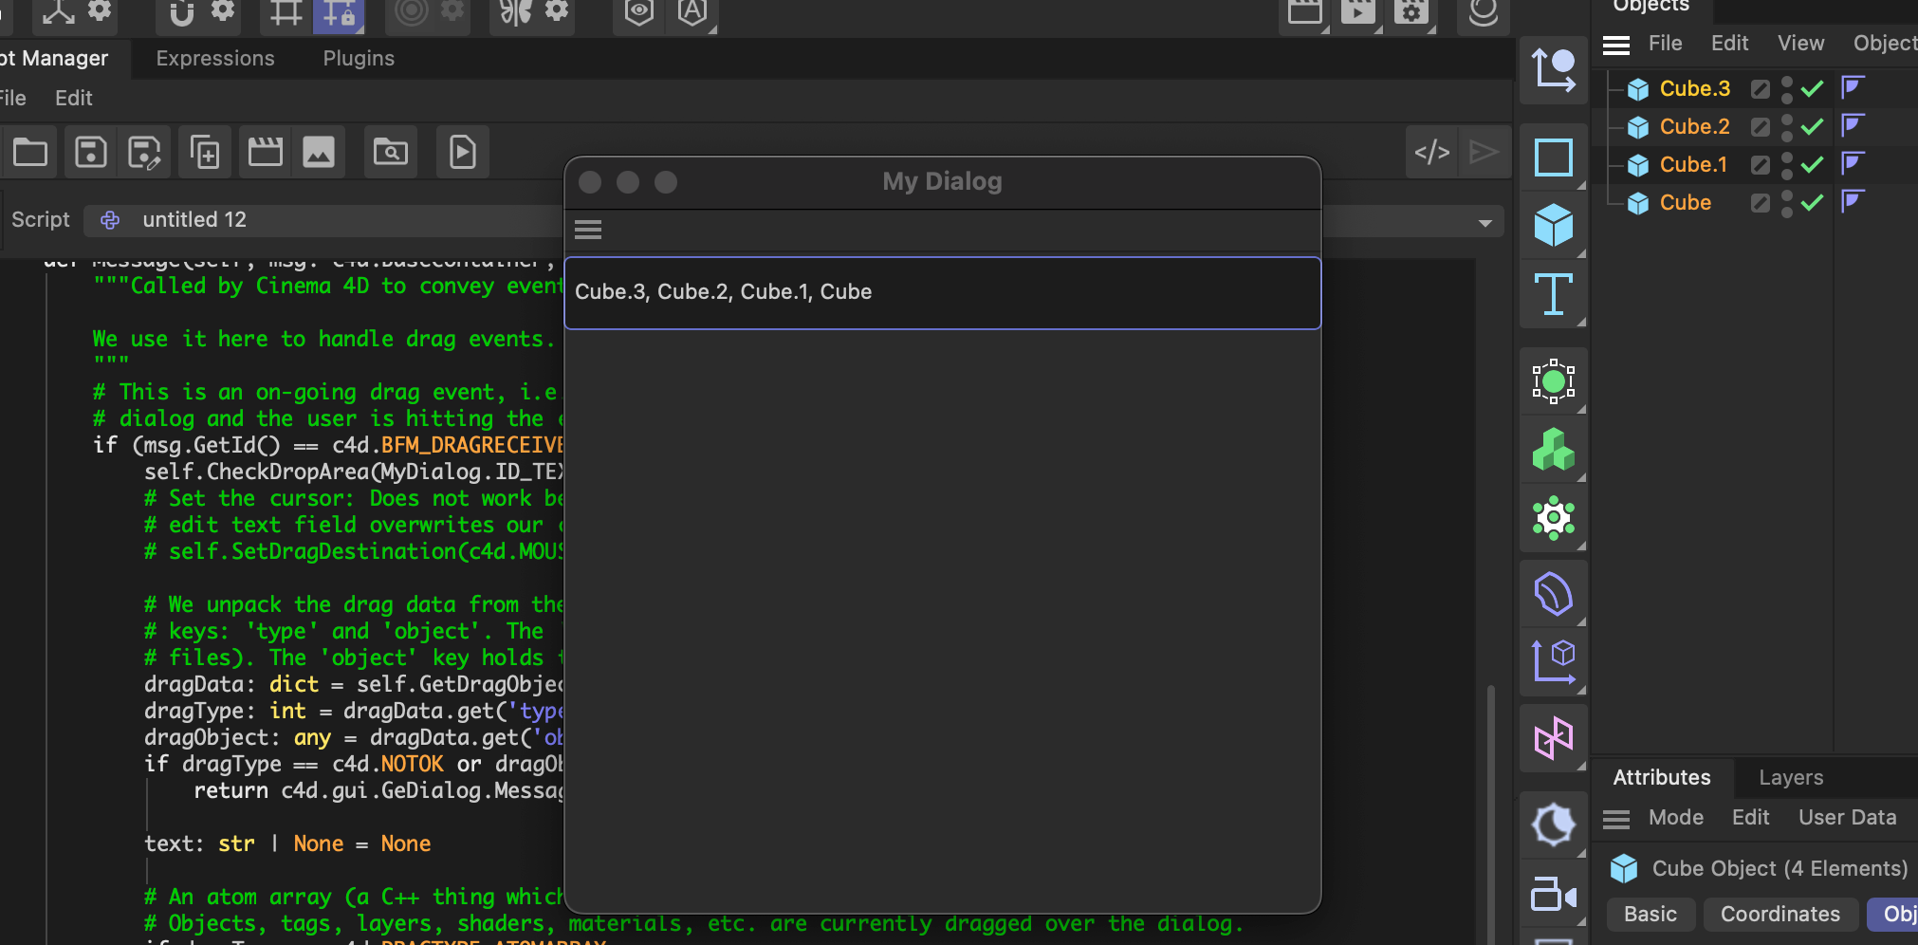Click the Show in Finder folder-search icon
The image size is (1918, 945).
[391, 152]
